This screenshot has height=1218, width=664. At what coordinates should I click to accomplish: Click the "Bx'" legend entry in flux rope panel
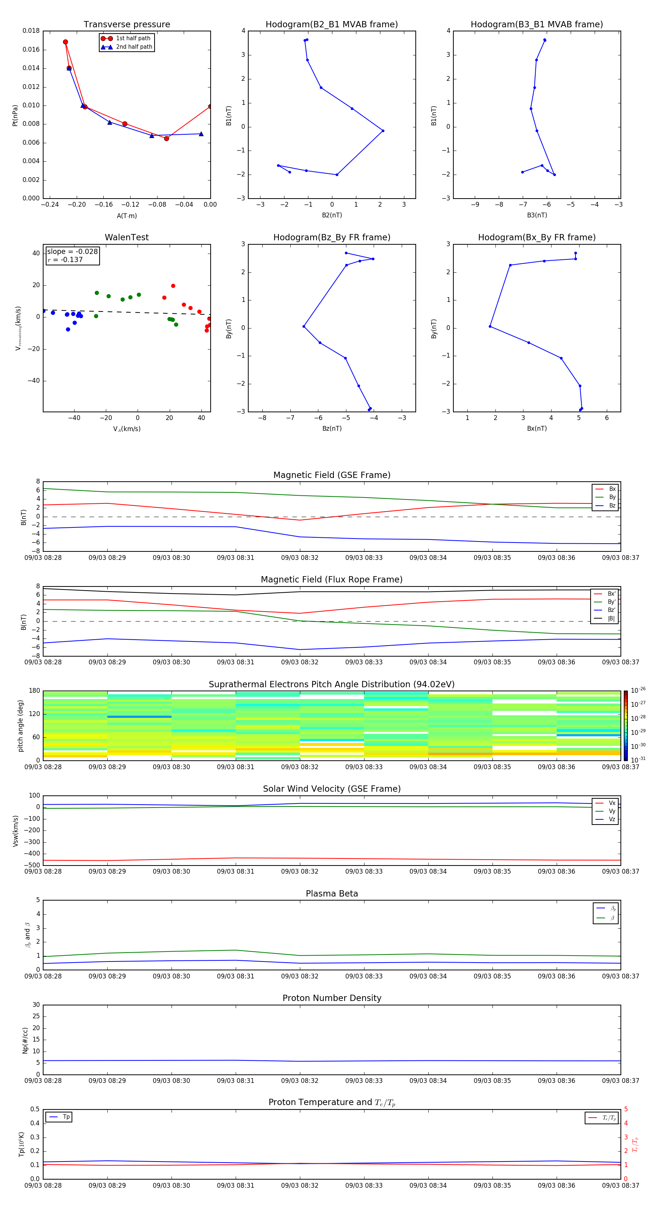tap(605, 594)
